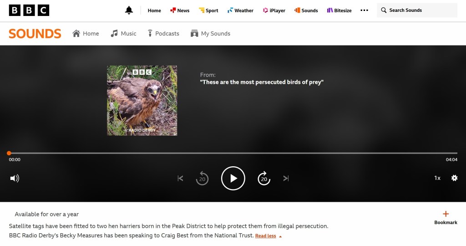
Task: Click the audio progress bar handle
Action: (9, 153)
